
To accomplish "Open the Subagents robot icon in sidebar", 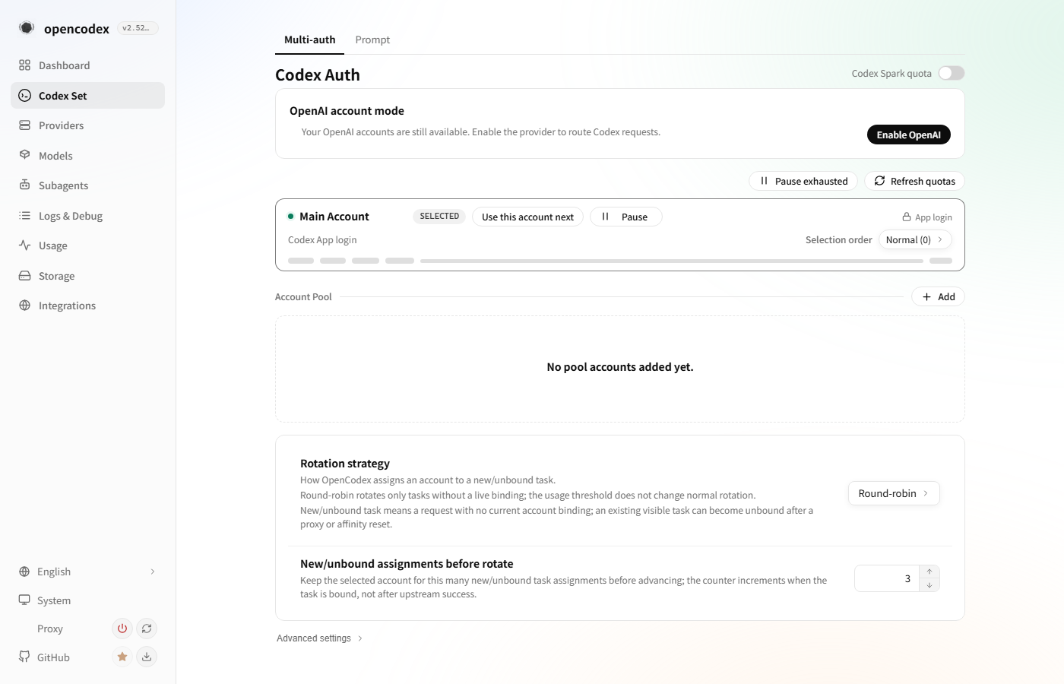I will [x=25, y=185].
